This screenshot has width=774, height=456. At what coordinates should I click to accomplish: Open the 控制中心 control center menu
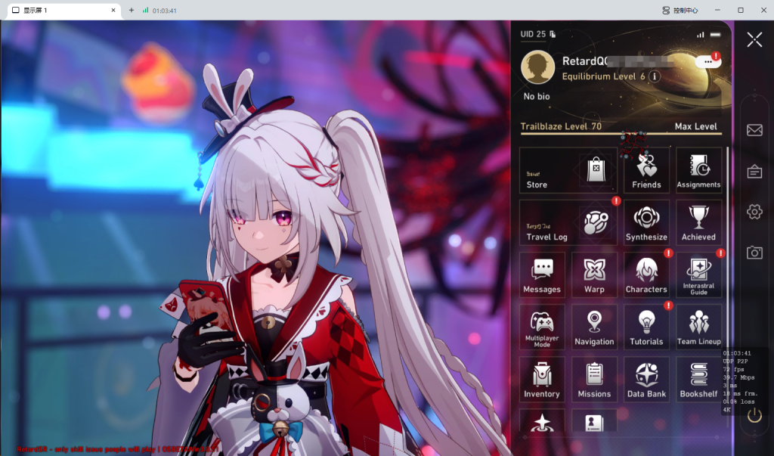[x=679, y=10]
